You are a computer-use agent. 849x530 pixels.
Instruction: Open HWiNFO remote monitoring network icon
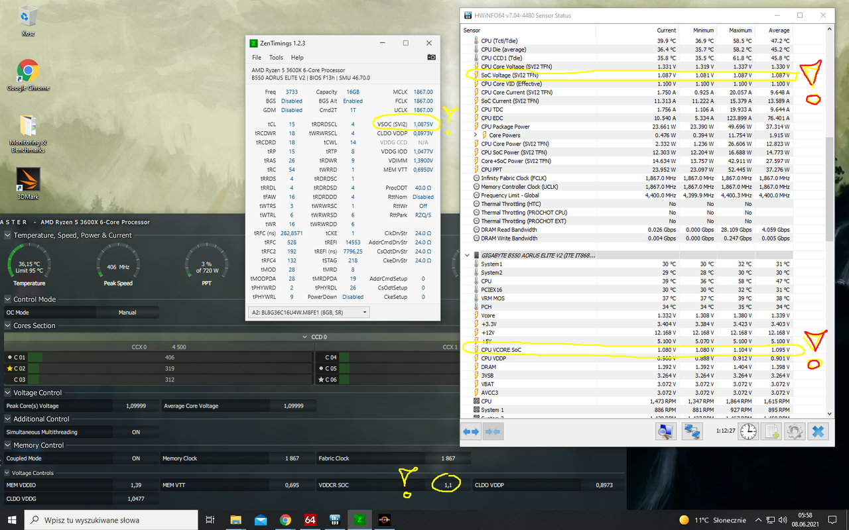[692, 431]
